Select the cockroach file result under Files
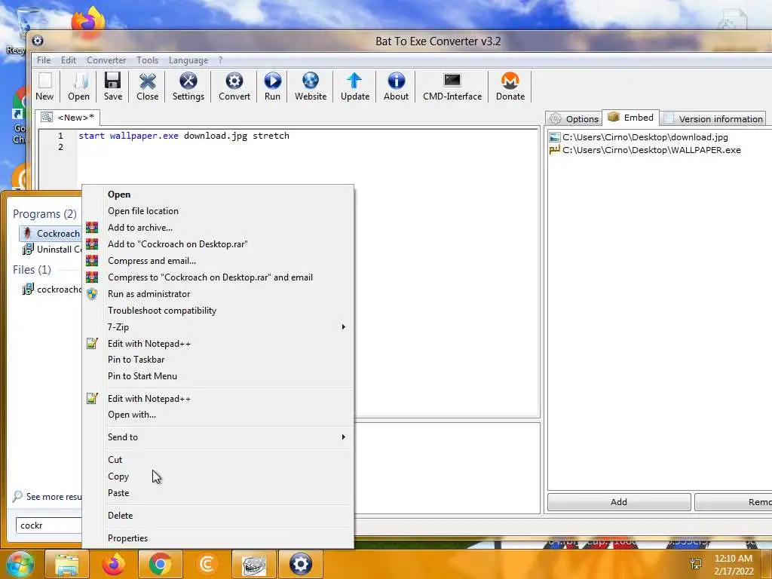This screenshot has height=579, width=772. tap(51, 289)
